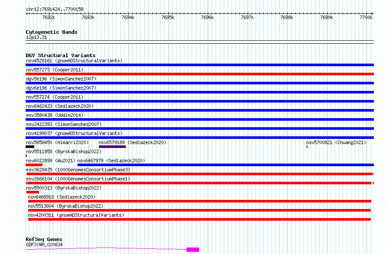The width and height of the screenshot is (386, 254).
Task: Click the nsv6579189 (Sedlazeck2020) label
Action: coord(132,142)
